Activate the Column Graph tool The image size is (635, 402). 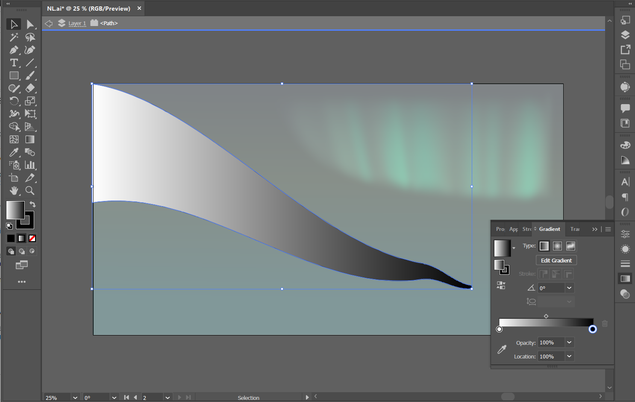[x=30, y=165]
